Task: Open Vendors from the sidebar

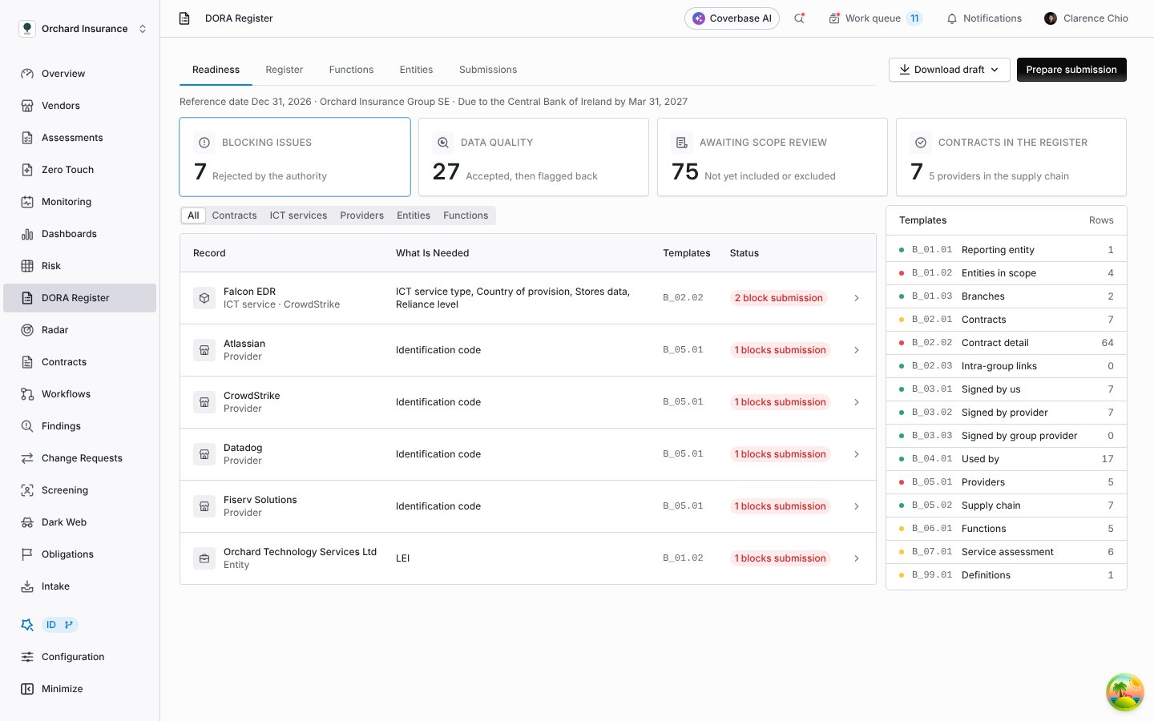Action: 79,106
